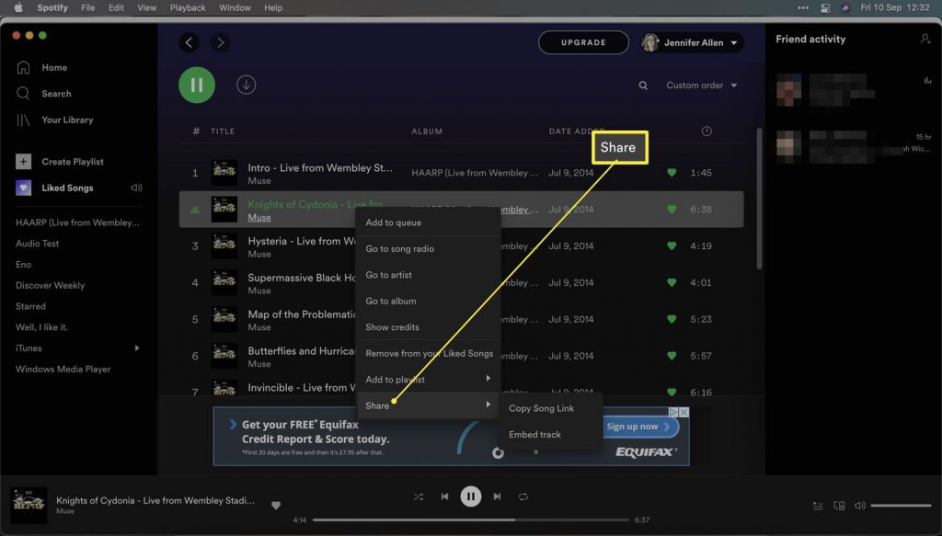Open the File menu
942x536 pixels.
[87, 7]
